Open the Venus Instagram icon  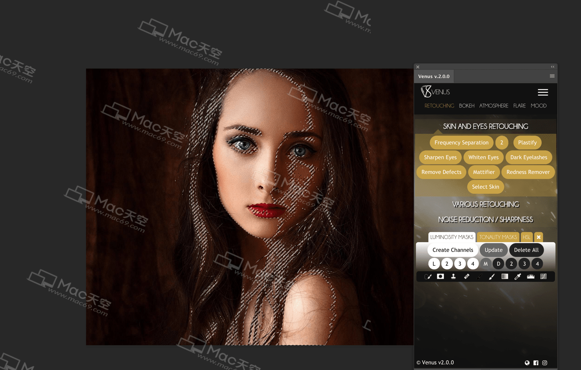(x=544, y=363)
